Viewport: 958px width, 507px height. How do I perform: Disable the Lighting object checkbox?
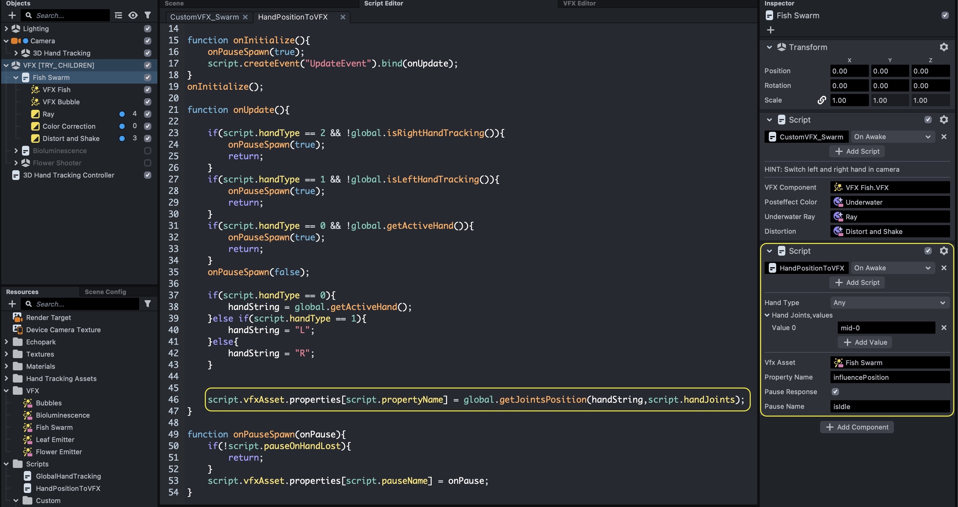point(148,29)
